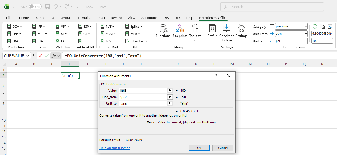Open the IPR functions menu
Image resolution: width=337 pixels, height=155 pixels.
pyautogui.click(x=39, y=27)
